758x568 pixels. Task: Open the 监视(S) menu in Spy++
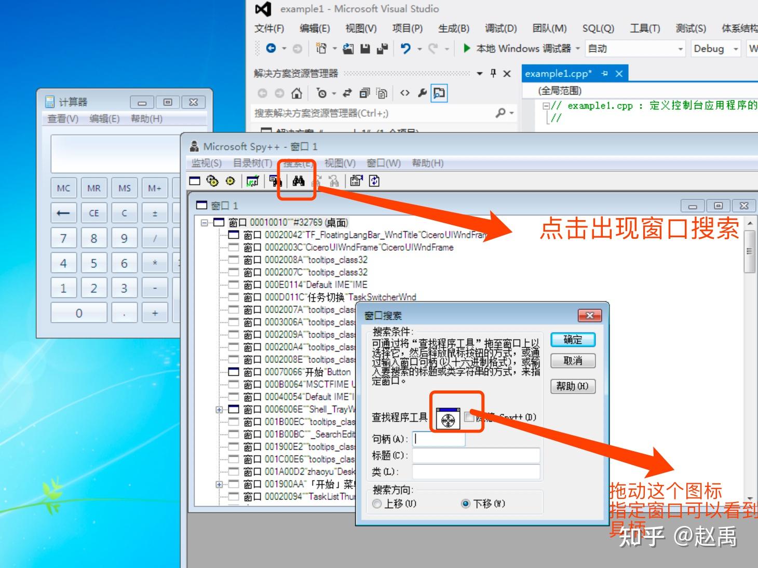207,163
